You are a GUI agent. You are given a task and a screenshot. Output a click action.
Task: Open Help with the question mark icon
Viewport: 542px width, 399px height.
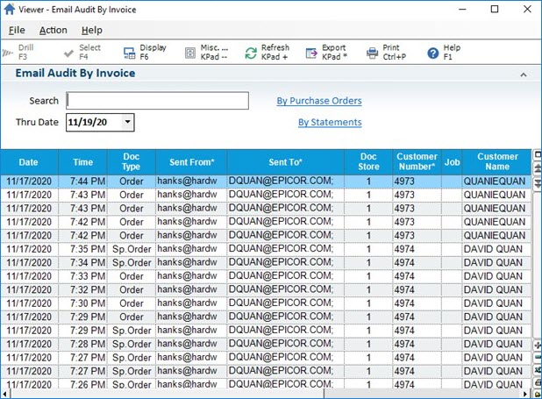(432, 53)
